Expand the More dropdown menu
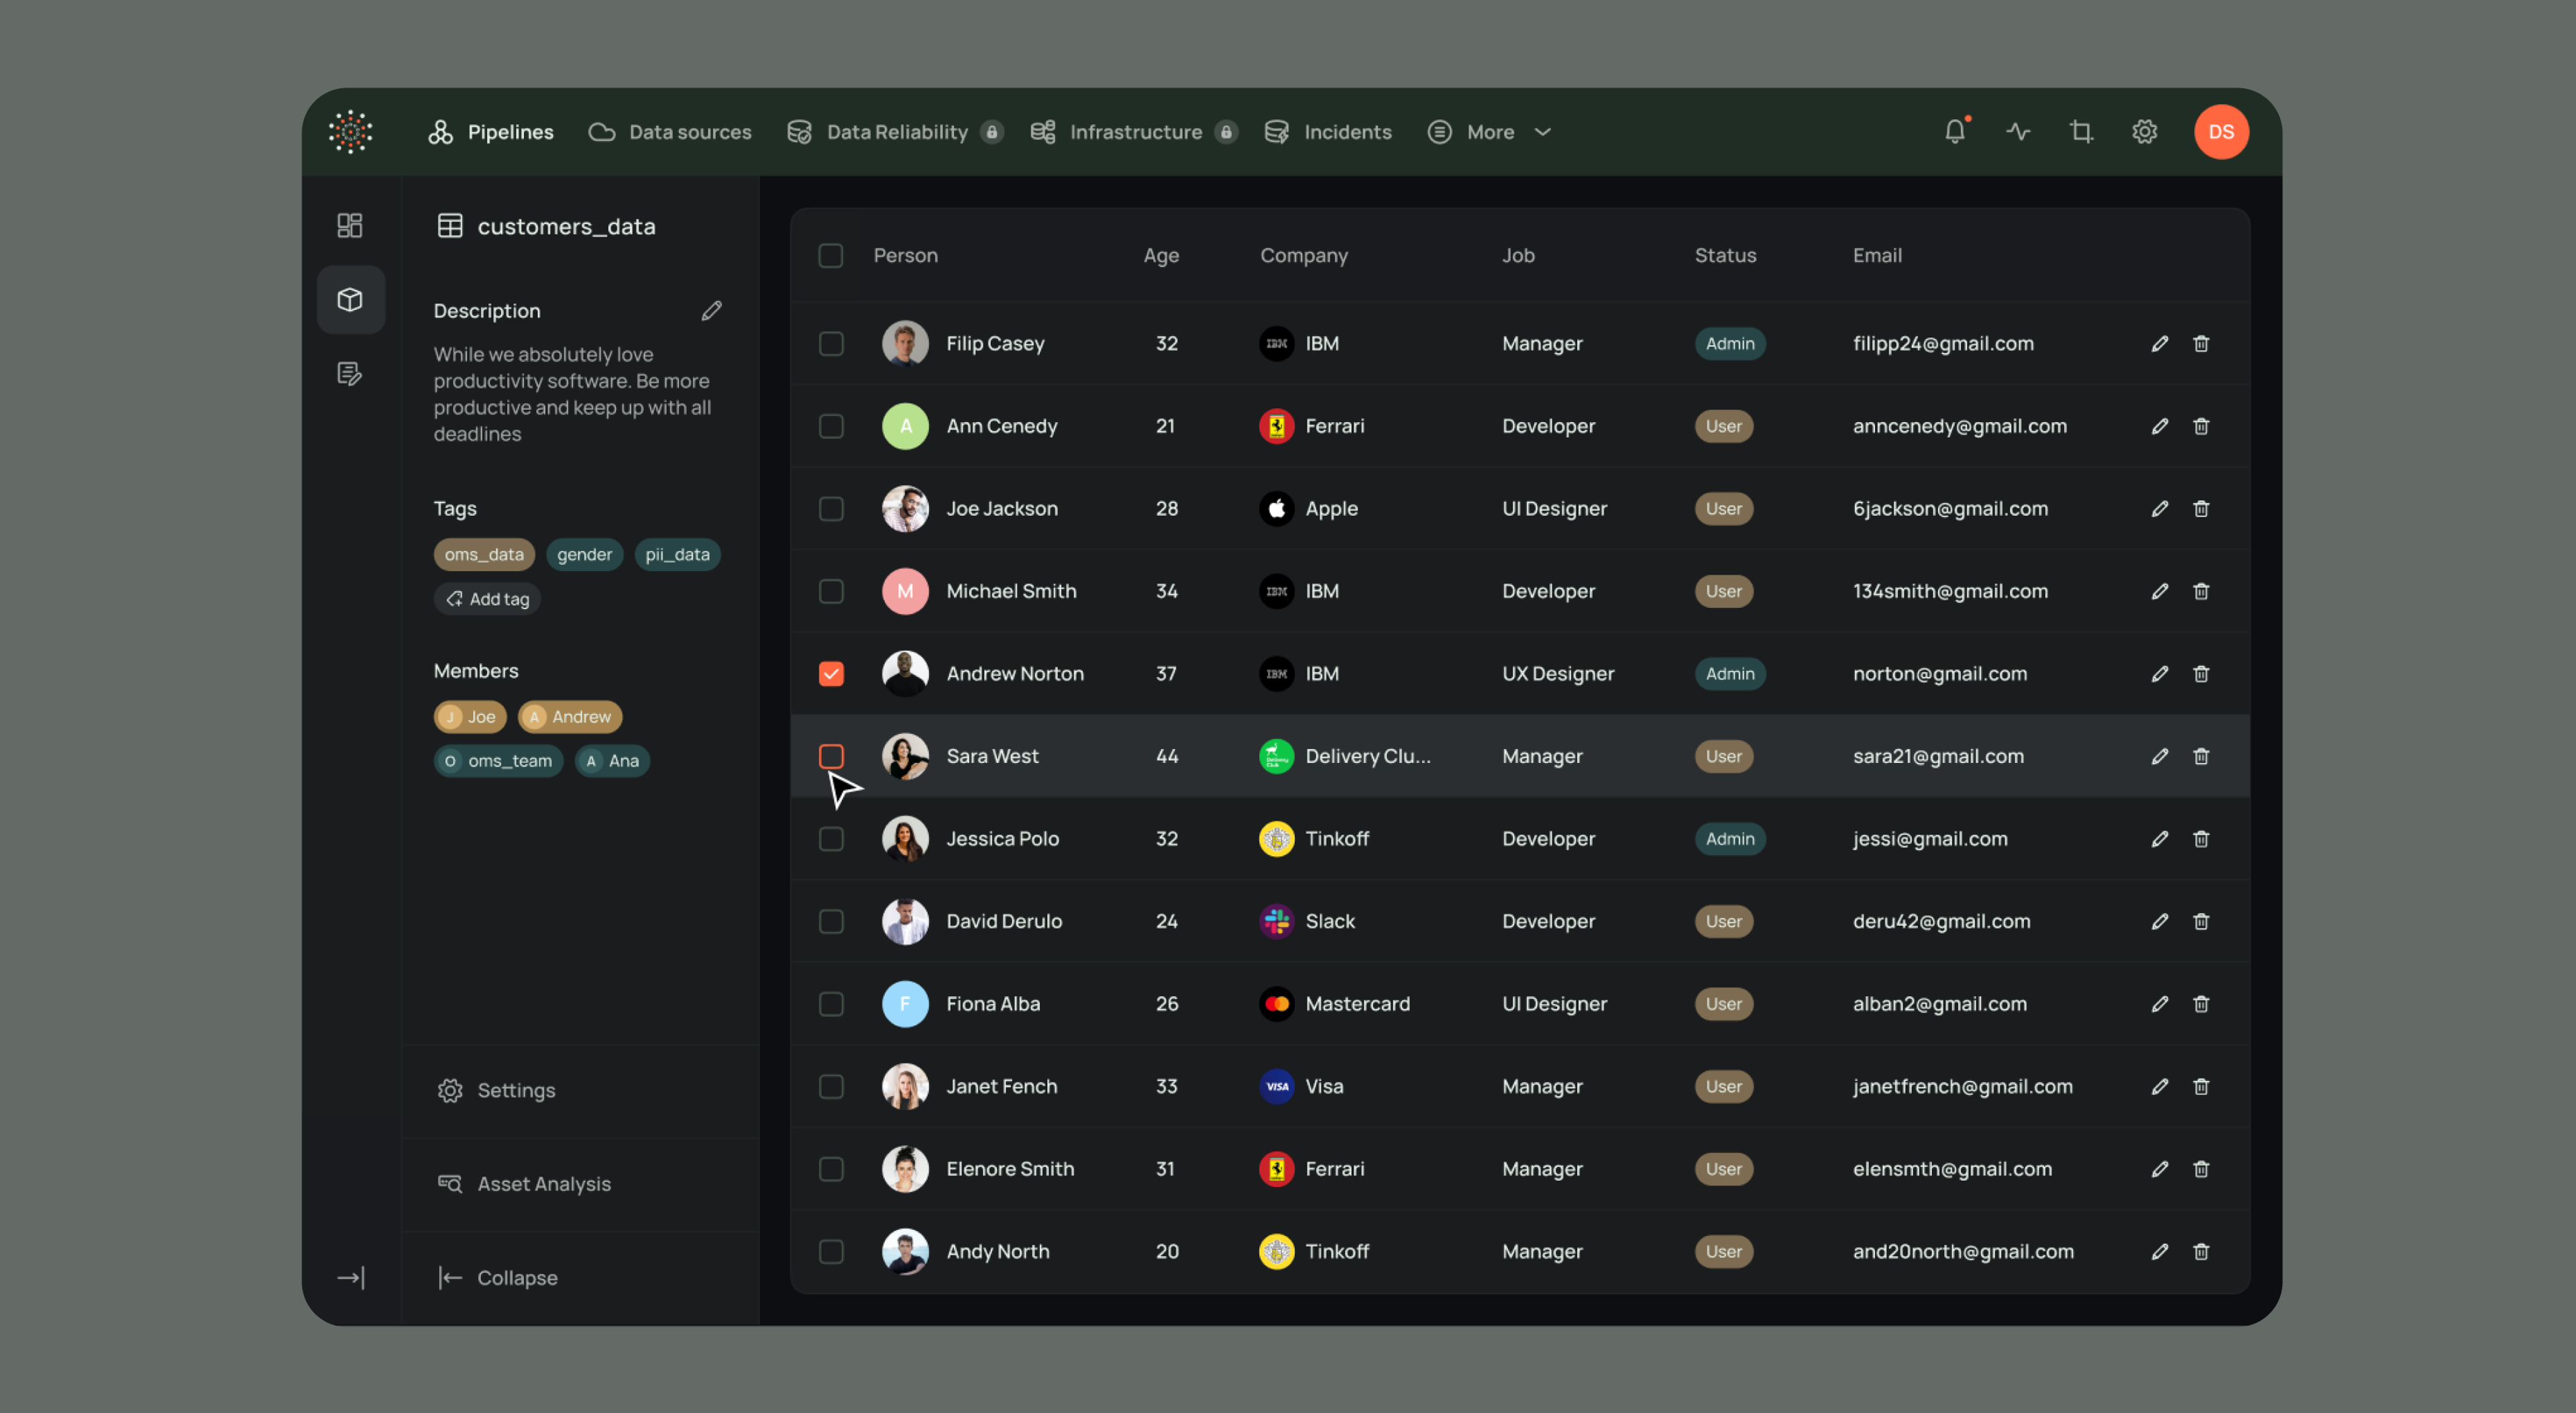The width and height of the screenshot is (2576, 1413). pos(1490,131)
